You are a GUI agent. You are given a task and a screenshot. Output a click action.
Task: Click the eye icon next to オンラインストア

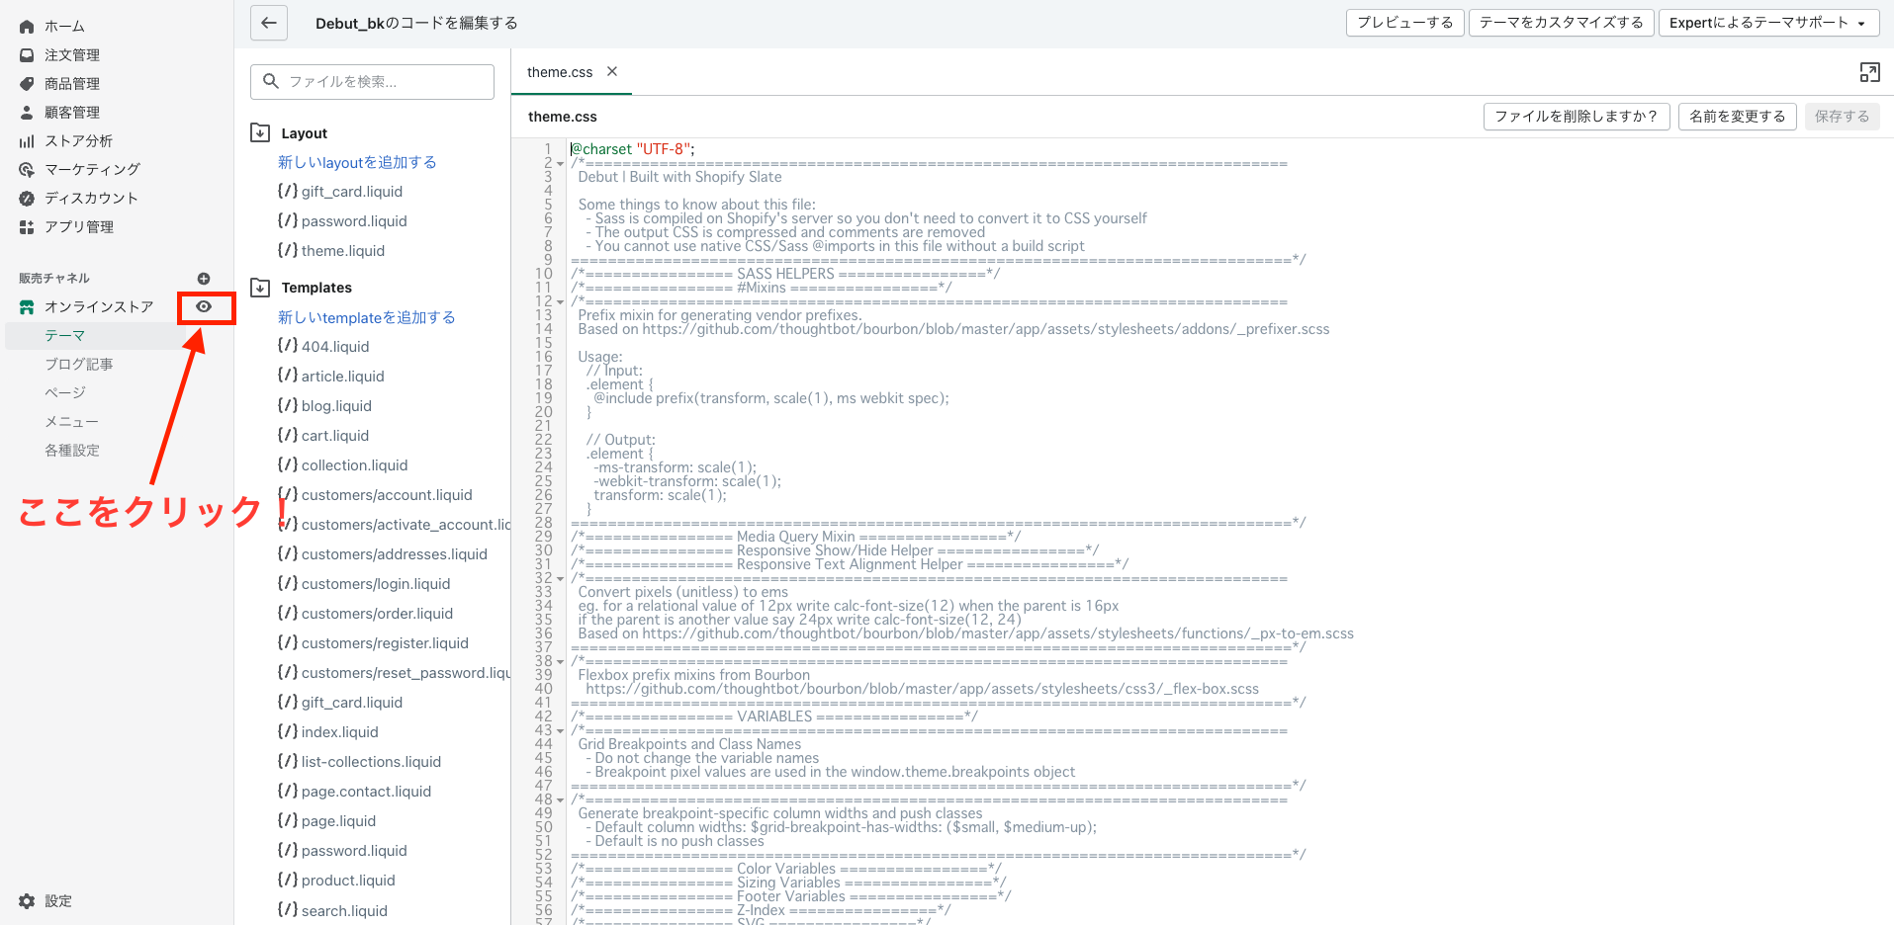204,307
